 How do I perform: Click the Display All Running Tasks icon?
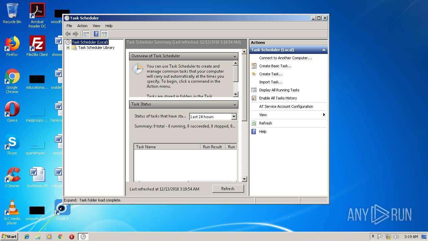[254, 90]
